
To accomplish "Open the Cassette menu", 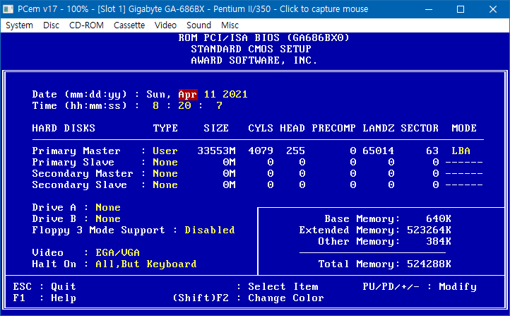I will coord(129,25).
